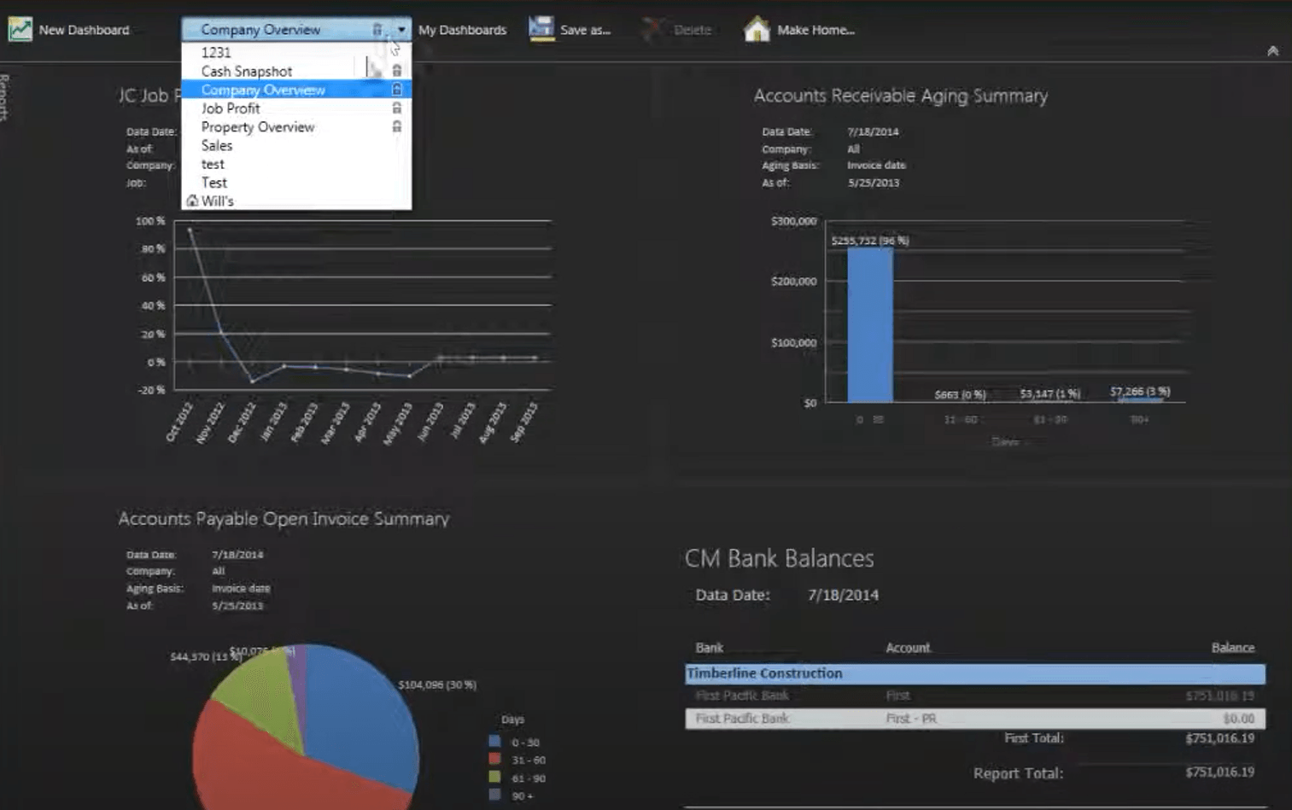Select First Pacific Bank First - PR row

tap(974, 719)
